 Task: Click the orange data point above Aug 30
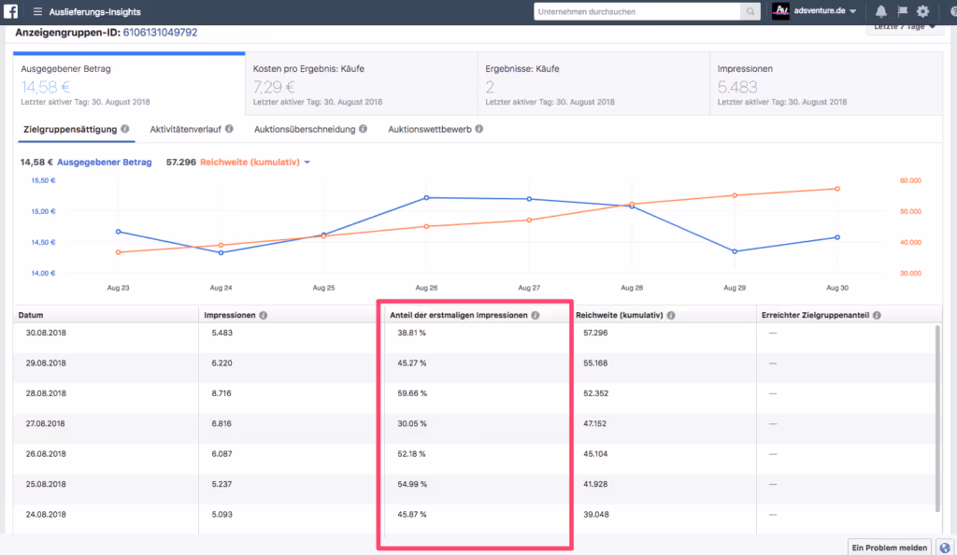coord(837,189)
